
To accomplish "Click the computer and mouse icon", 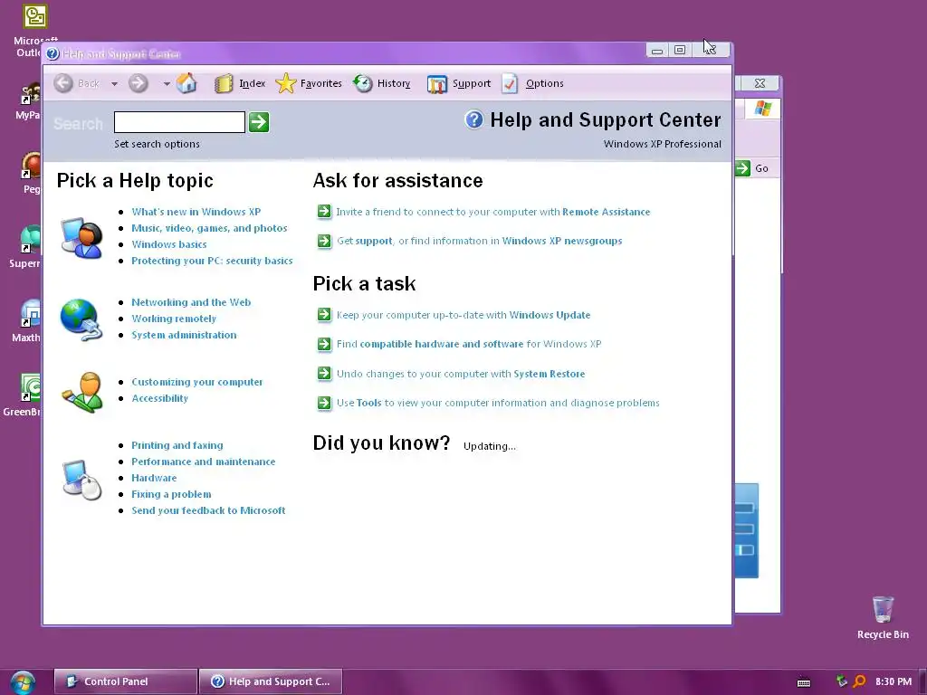I will [x=82, y=480].
